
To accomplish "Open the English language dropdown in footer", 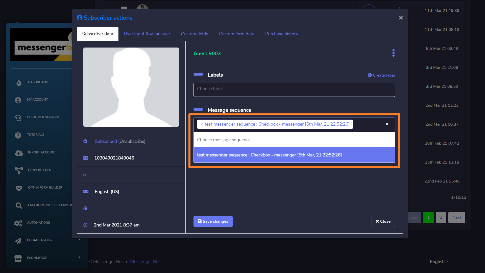I will point(439,262).
